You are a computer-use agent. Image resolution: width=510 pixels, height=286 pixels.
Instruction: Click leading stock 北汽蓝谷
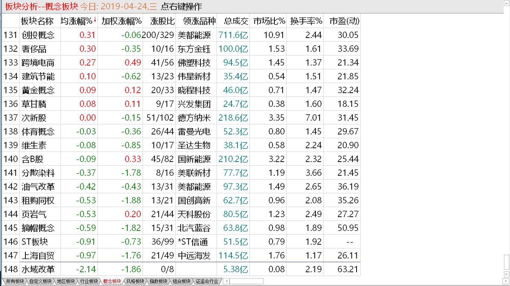[x=194, y=228]
